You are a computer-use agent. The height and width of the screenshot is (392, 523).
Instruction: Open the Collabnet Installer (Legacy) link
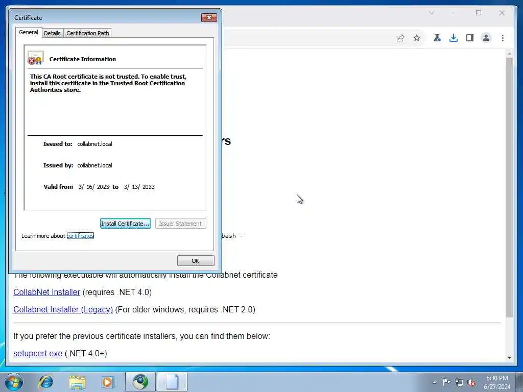(x=63, y=309)
